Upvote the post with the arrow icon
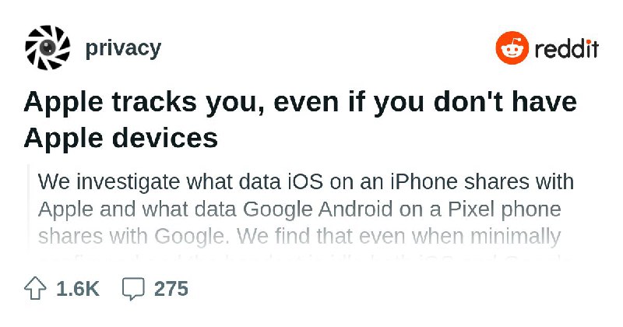The image size is (623, 327). [x=36, y=289]
